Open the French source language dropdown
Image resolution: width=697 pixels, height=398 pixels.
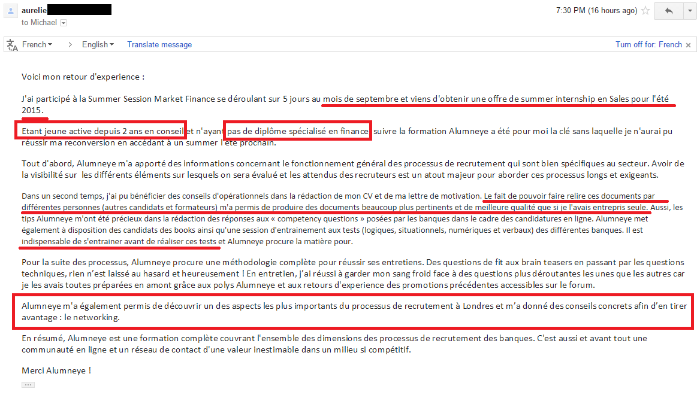pos(37,44)
